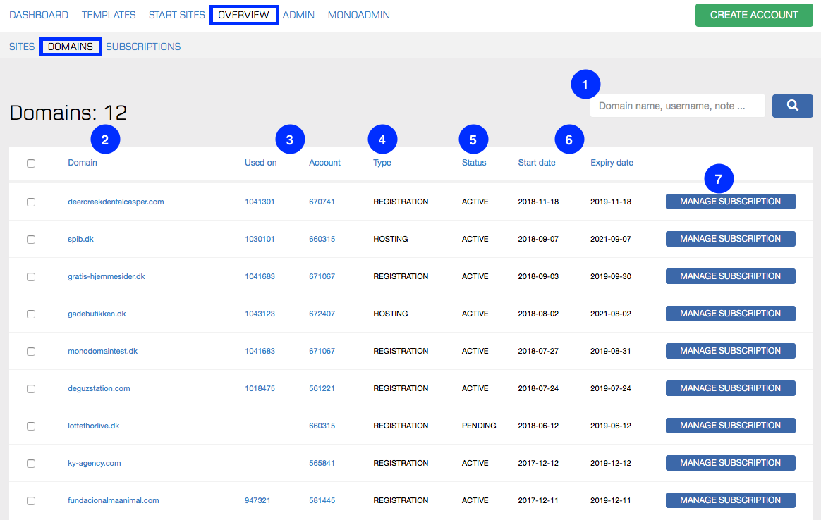
Task: Manage subscription for ky-agency.com
Action: pos(731,463)
